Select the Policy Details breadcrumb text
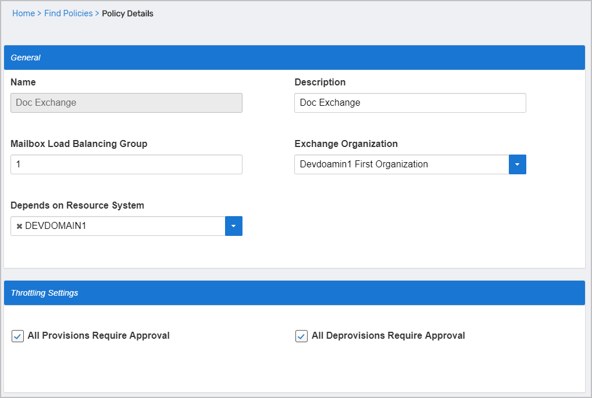Screen dimensions: 592x398 [x=127, y=13]
